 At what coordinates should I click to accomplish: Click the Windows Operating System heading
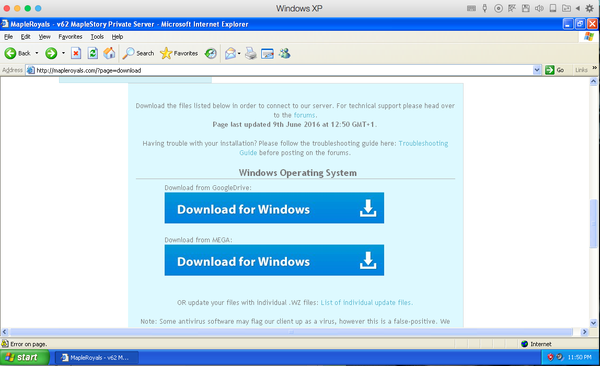tap(298, 173)
